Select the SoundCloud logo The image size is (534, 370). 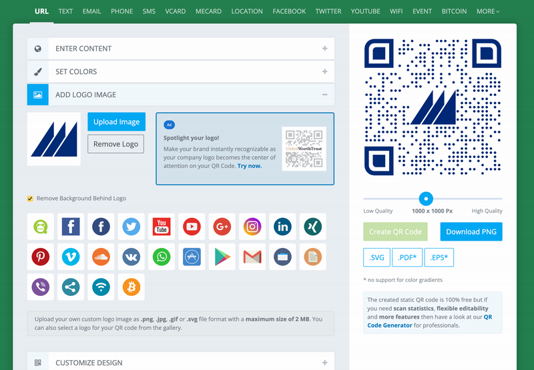101,257
